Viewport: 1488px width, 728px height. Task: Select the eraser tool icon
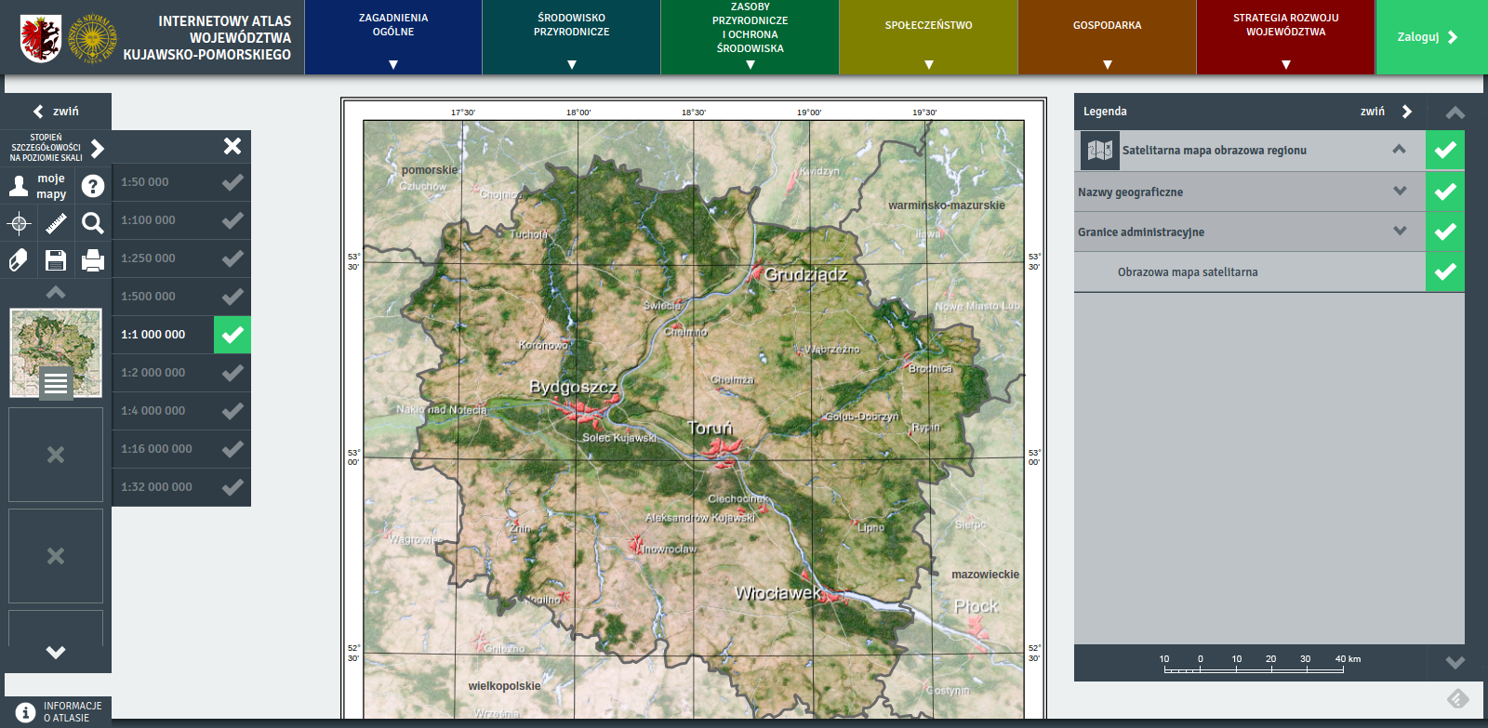(19, 260)
